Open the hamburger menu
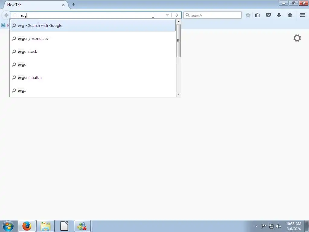Screen dimensions: 309x232 tap(303, 15)
